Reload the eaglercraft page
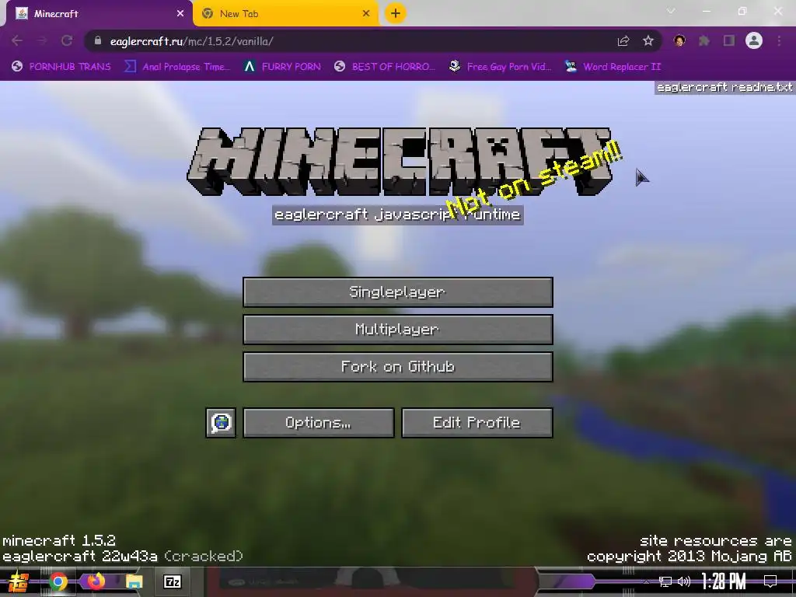This screenshot has height=597, width=796. click(67, 40)
